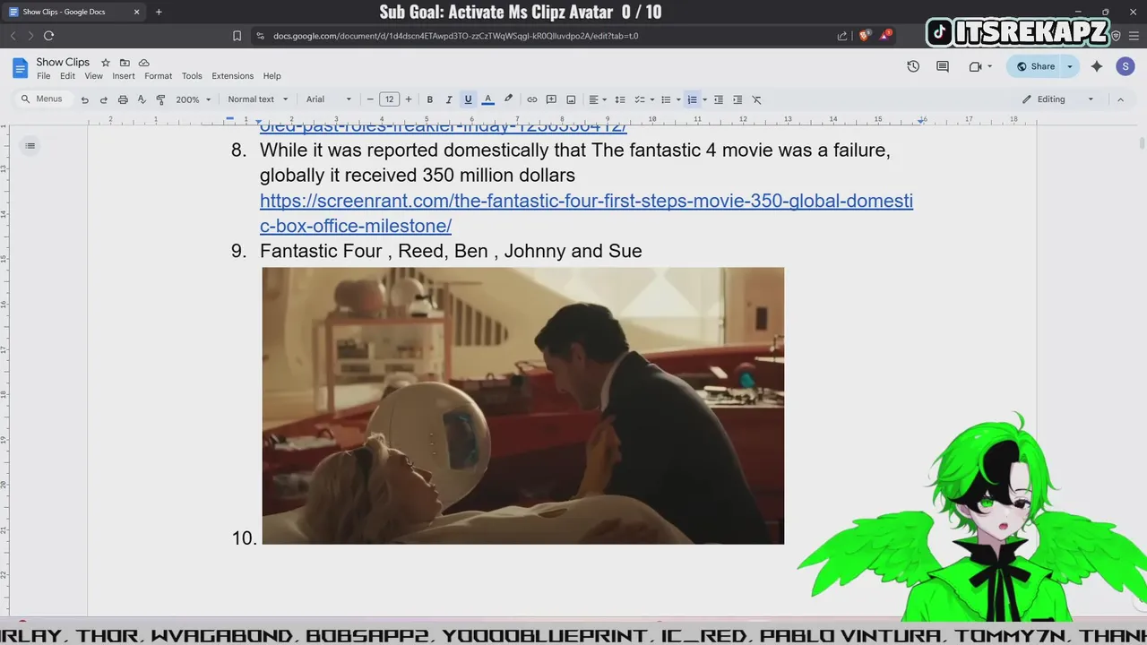1147x645 pixels.
Task: Open line and paragraph spacing
Action: point(620,99)
